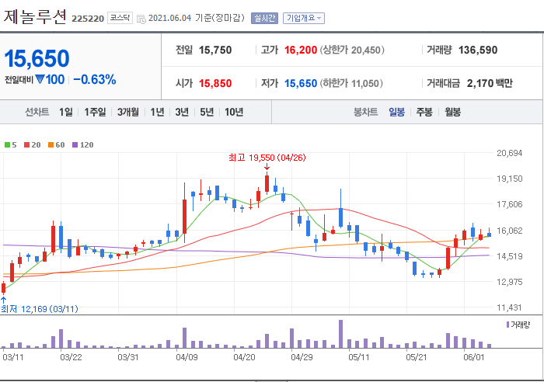Click the 최저 12,169 (03/11) low label
This screenshot has width=544, height=382.
(39, 309)
